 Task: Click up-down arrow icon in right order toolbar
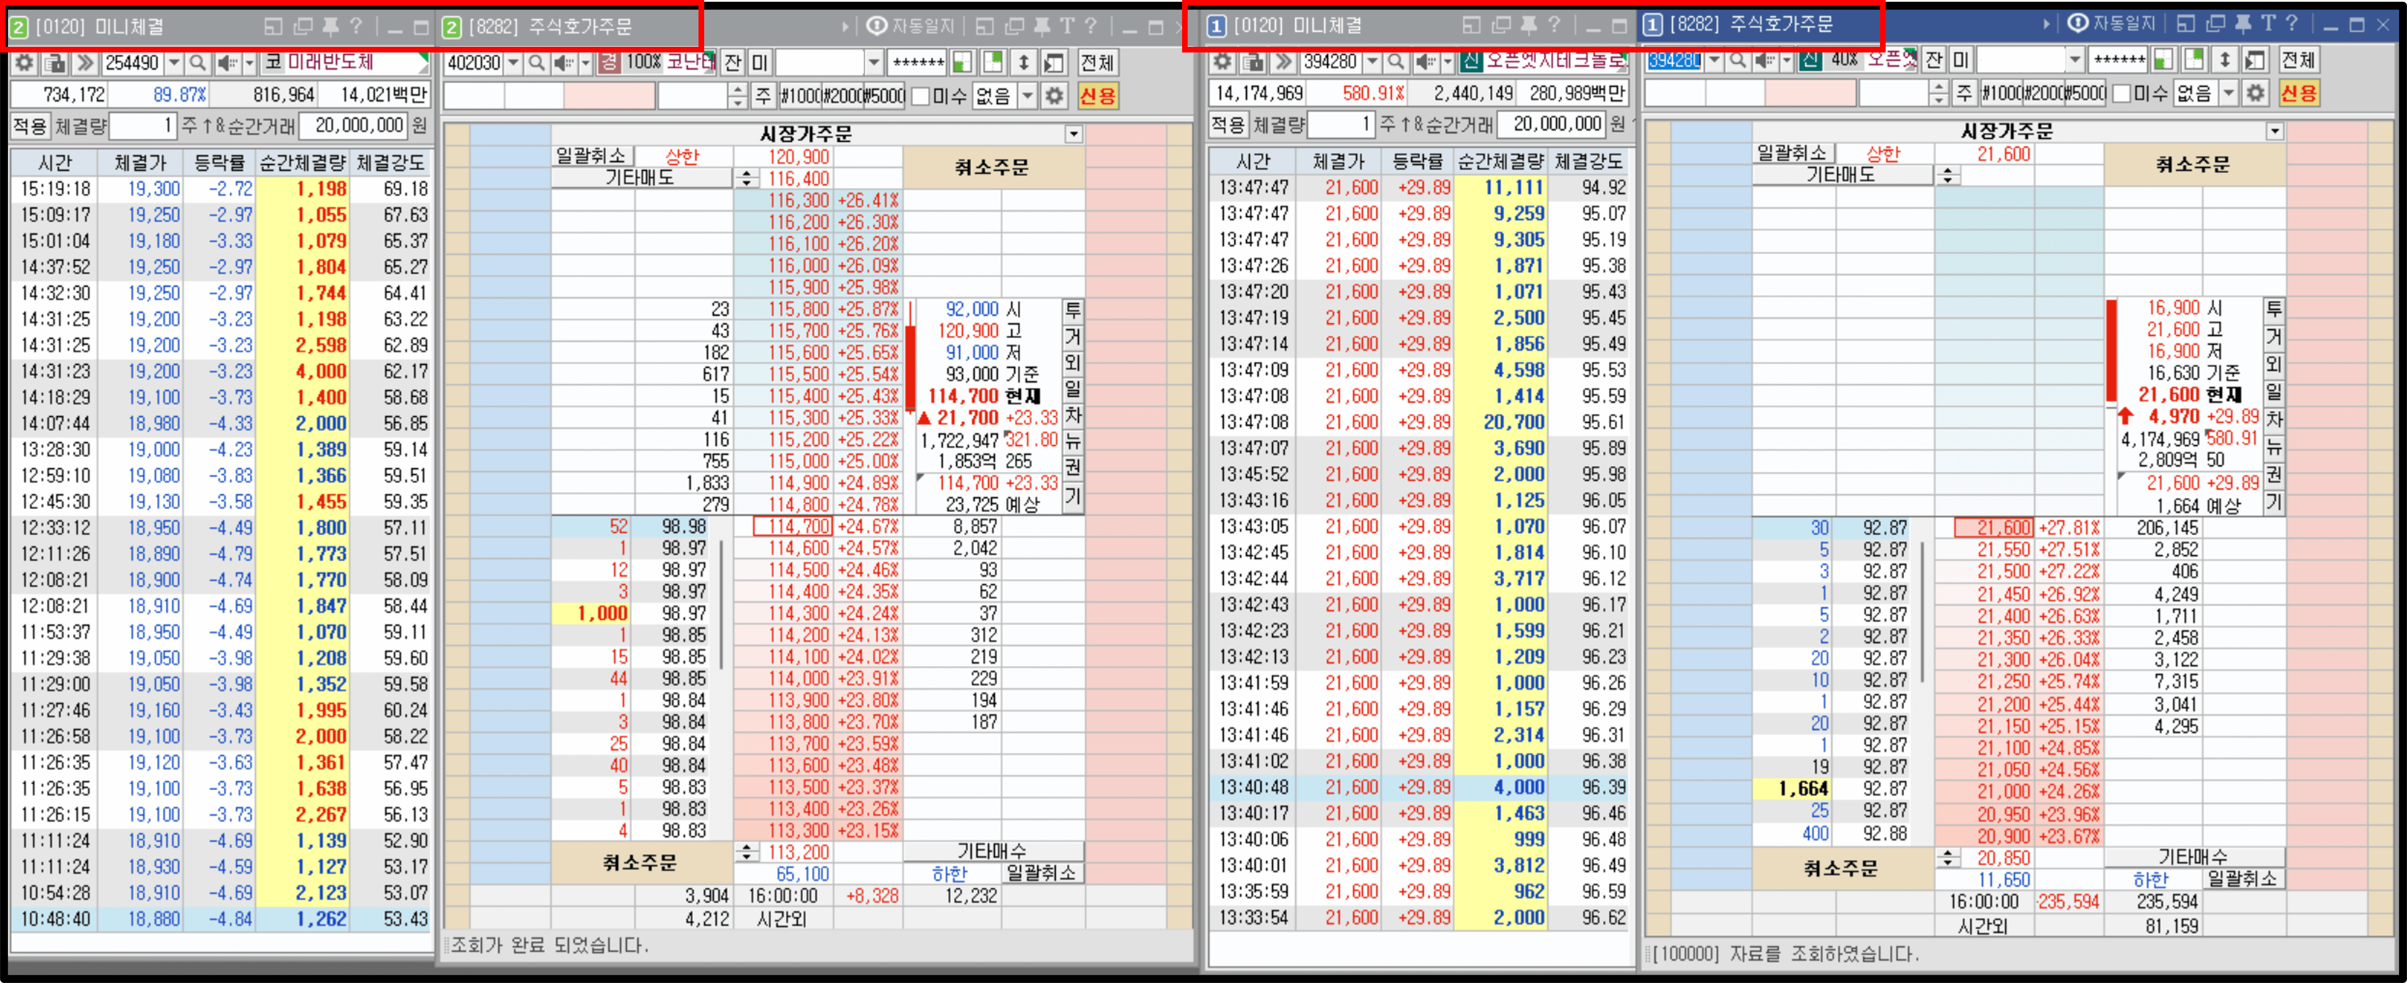click(x=2225, y=60)
